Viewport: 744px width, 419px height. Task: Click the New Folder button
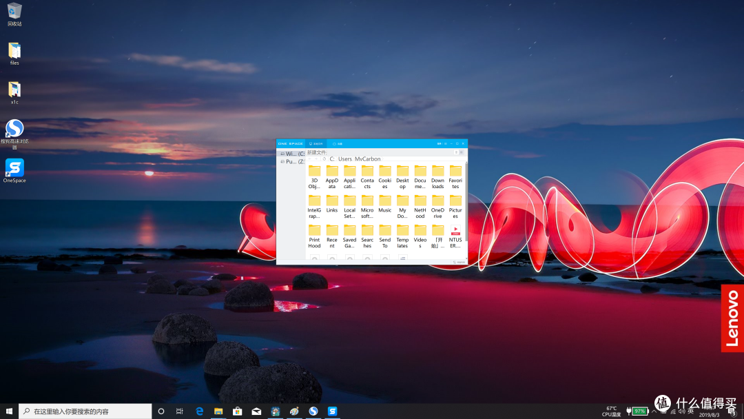316,152
